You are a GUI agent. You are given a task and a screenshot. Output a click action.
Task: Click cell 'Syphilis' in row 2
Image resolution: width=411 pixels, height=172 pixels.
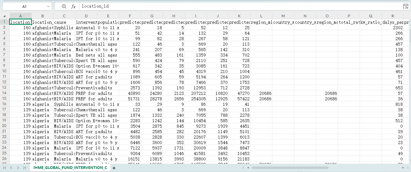pyautogui.click(x=64, y=27)
